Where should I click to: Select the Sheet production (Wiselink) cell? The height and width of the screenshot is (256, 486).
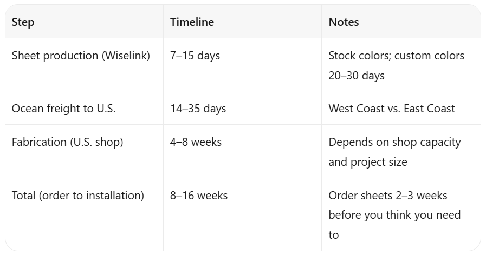[85, 65]
